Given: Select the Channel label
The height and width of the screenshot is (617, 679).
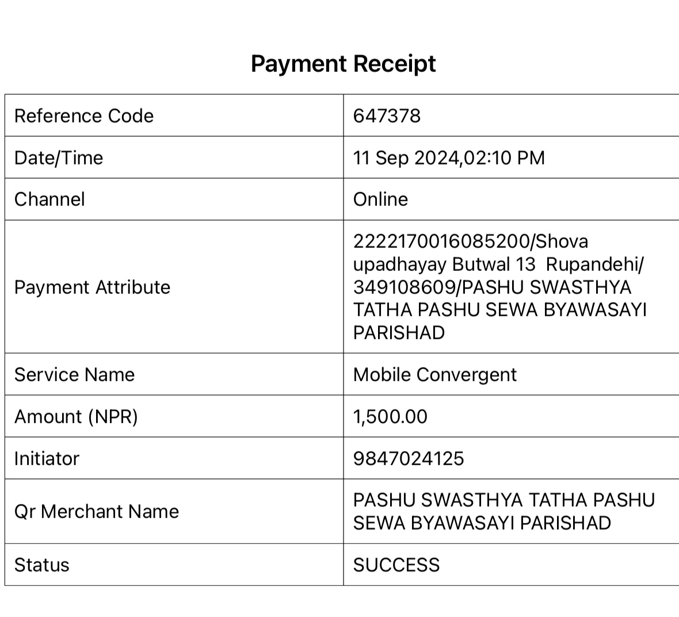Looking at the screenshot, I should [x=49, y=200].
